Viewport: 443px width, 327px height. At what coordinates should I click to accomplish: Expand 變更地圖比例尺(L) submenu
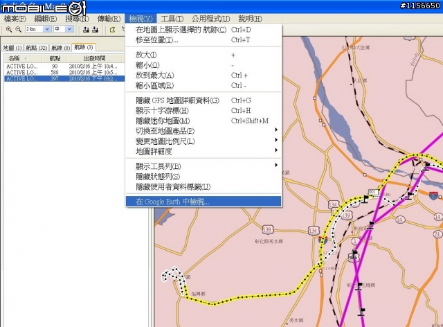(x=204, y=141)
